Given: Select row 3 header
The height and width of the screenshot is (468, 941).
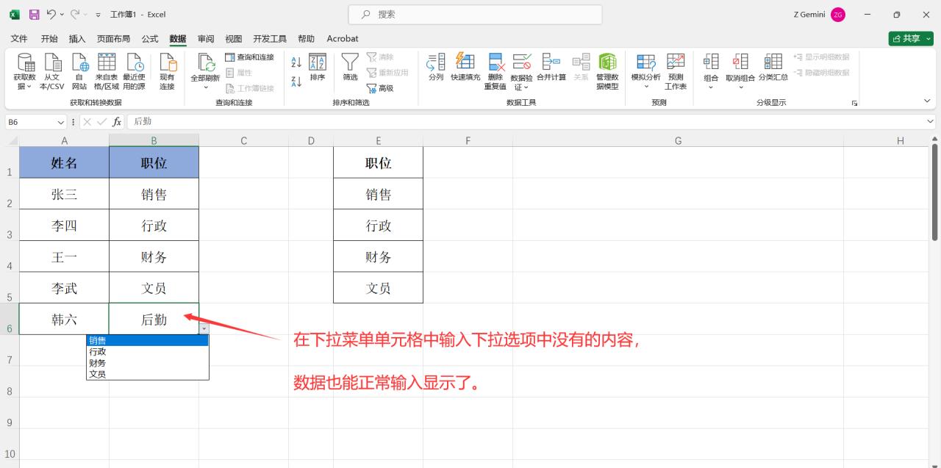Looking at the screenshot, I should (x=9, y=225).
